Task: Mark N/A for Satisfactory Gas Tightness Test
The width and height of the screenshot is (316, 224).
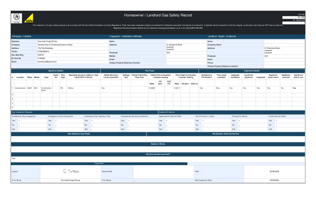Action: (x=92, y=129)
